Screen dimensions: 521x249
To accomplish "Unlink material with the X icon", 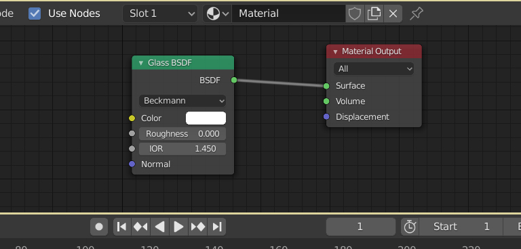I will (393, 14).
